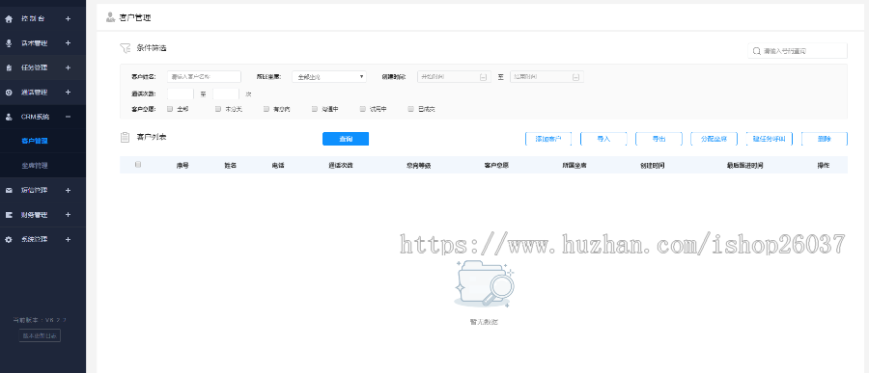Click the clock icon for 通话管理
869x373 pixels.
click(9, 93)
